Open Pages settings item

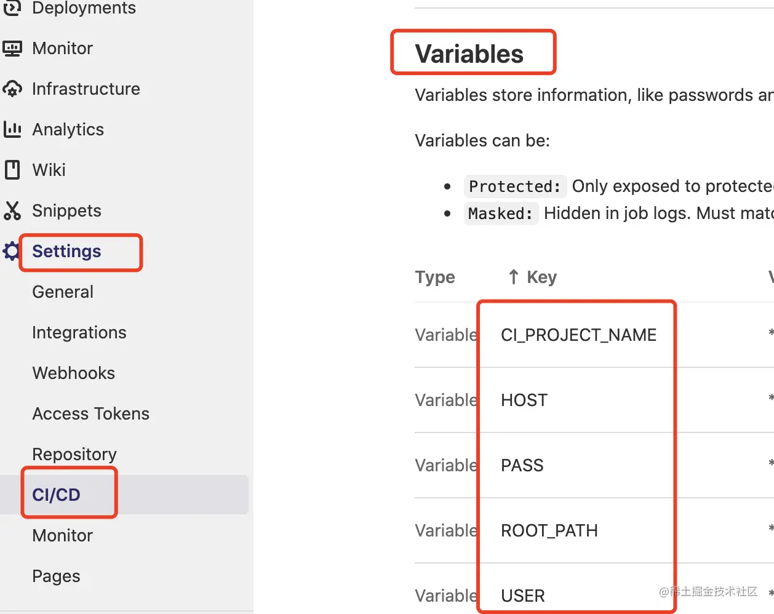(x=56, y=576)
